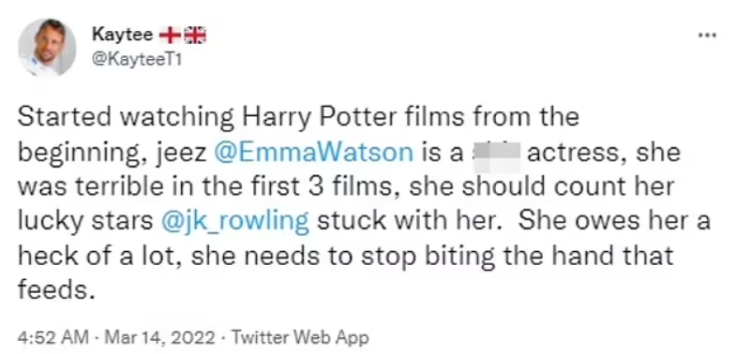The height and width of the screenshot is (354, 737).
Task: Follow the @jk_rowling mention link
Action: [x=235, y=222]
